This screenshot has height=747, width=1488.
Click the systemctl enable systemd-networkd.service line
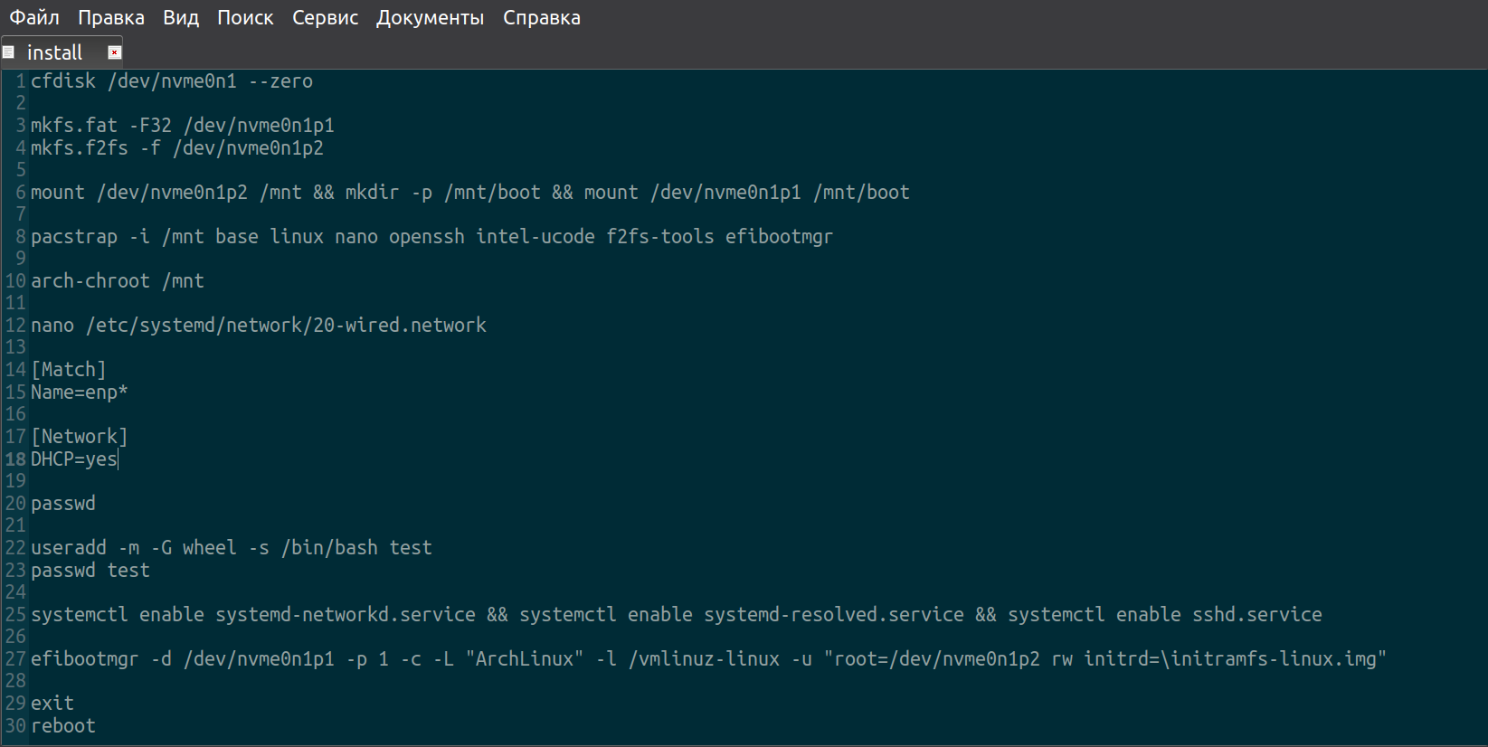677,615
